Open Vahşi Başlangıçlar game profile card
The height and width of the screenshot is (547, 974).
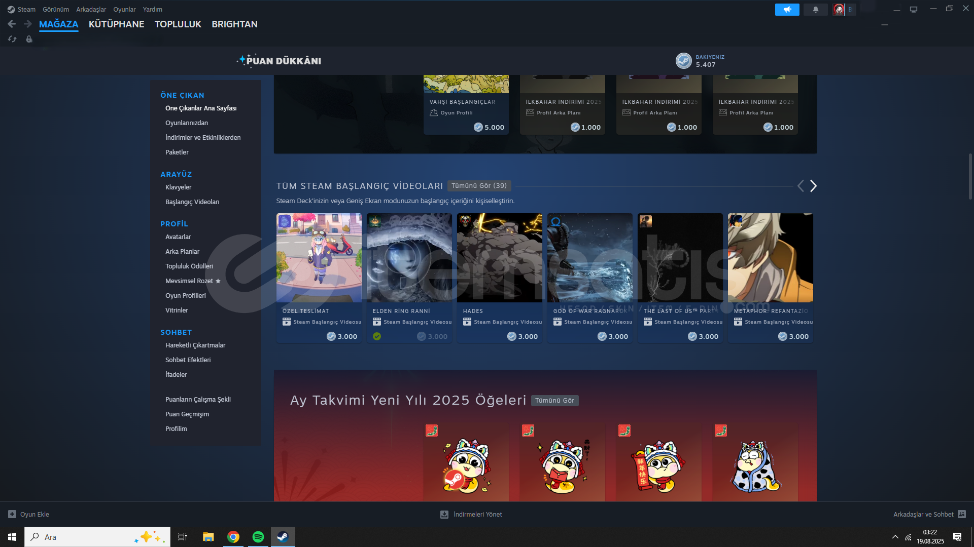466,105
